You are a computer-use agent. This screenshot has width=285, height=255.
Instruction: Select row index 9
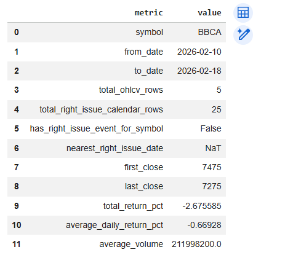pos(17,206)
